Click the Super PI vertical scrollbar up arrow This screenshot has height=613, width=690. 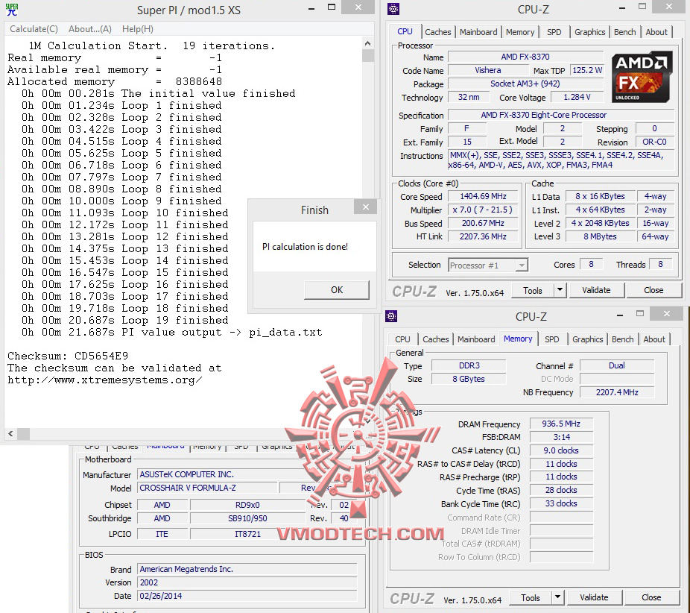click(x=368, y=43)
